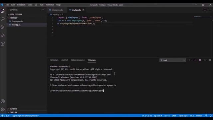This screenshot has height=120, width=213.
Task: Open the File menu
Action: (x=7, y=5)
